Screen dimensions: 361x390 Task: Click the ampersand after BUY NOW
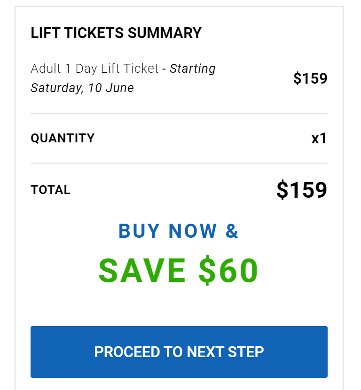click(x=232, y=231)
